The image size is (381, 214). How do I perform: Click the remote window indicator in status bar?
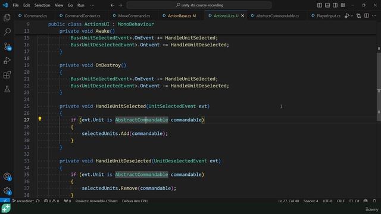[x=5, y=201]
